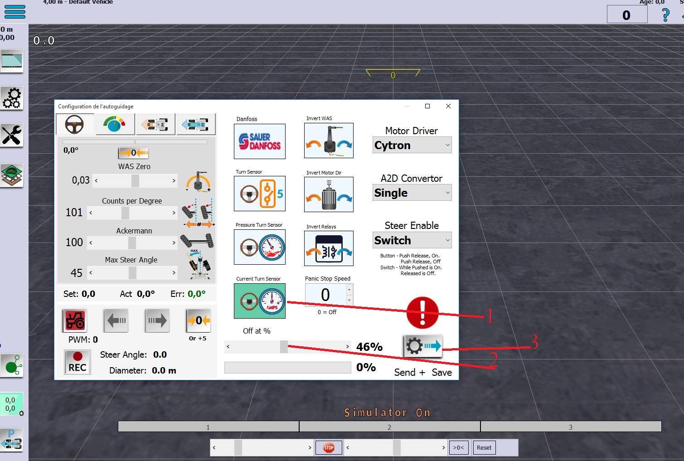Open the Motor Driver dropdown
The width and height of the screenshot is (684, 461).
412,146
